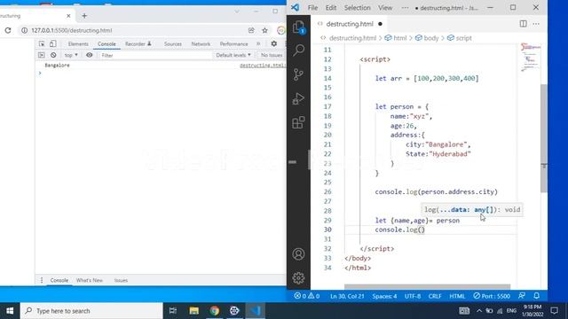Open the destructing.html source link in console

(x=263, y=66)
